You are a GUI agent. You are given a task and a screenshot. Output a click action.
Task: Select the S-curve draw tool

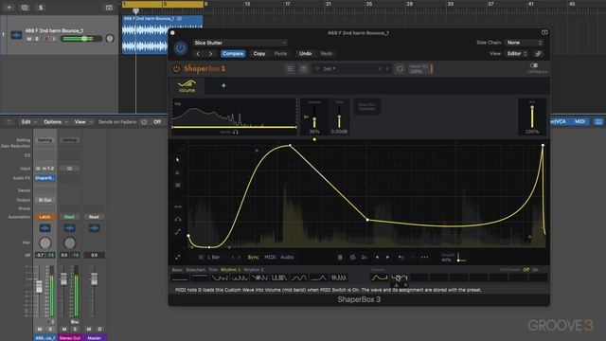pyautogui.click(x=178, y=232)
